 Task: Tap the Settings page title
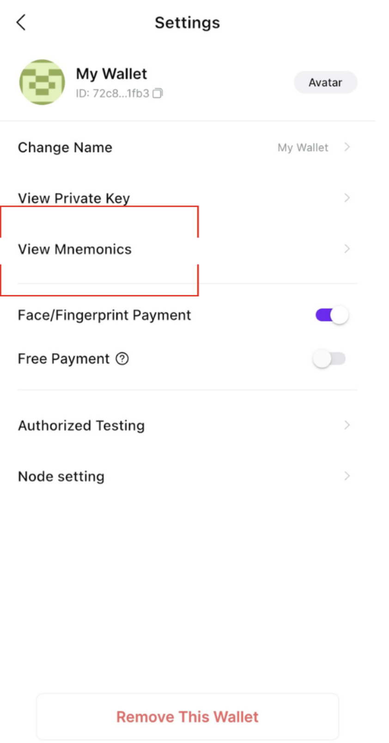[x=187, y=23]
